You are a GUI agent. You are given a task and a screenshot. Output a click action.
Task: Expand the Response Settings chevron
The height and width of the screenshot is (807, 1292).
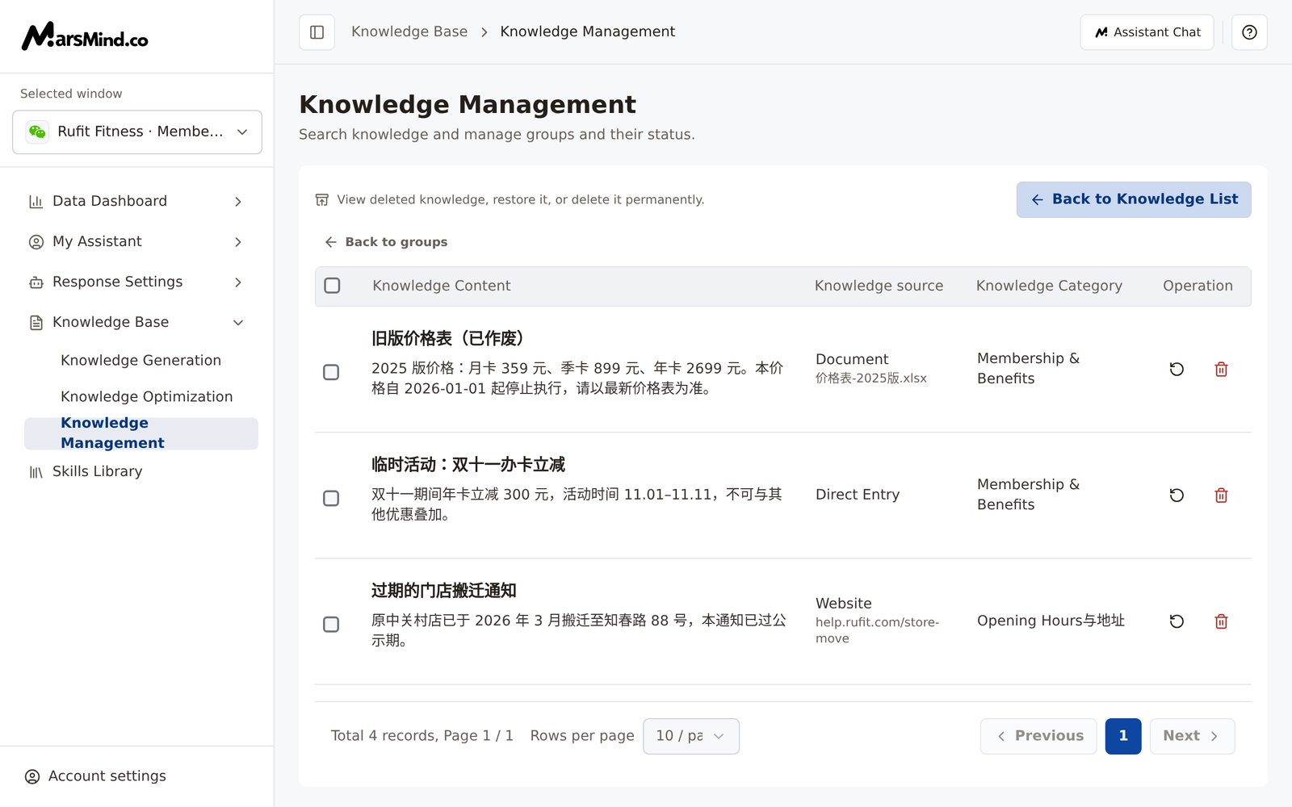238,282
